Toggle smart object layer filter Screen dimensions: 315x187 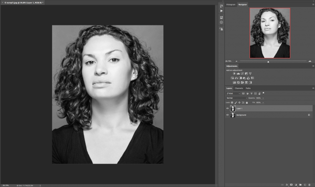259,93
